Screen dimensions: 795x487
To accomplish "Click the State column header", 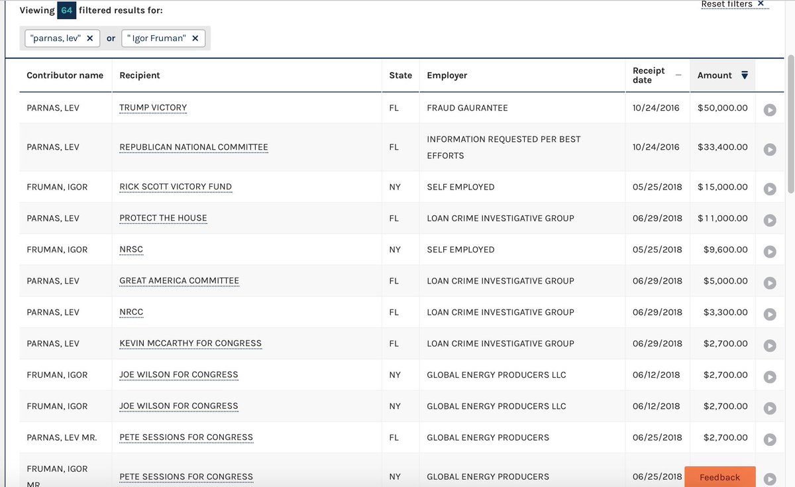I will [400, 76].
